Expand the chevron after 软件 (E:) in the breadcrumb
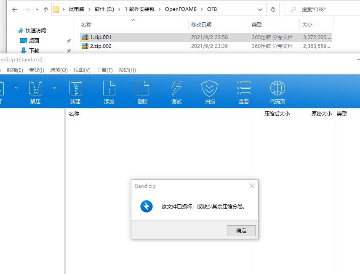Image resolution: width=360 pixels, height=274 pixels. [x=120, y=9]
